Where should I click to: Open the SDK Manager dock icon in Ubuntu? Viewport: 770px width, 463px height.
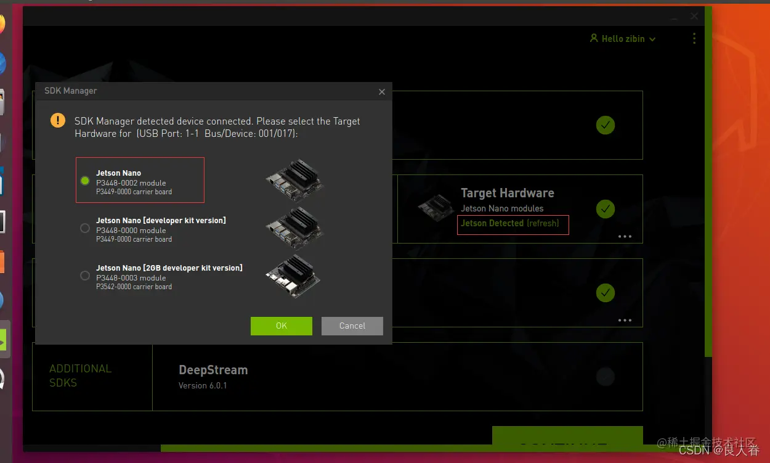pos(4,340)
